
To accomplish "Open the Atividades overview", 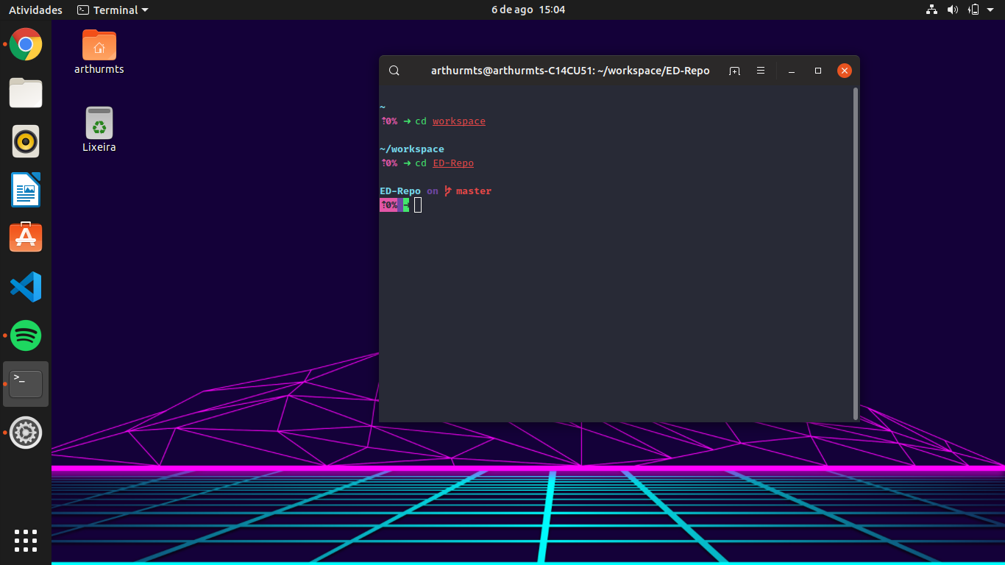I will (x=35, y=10).
